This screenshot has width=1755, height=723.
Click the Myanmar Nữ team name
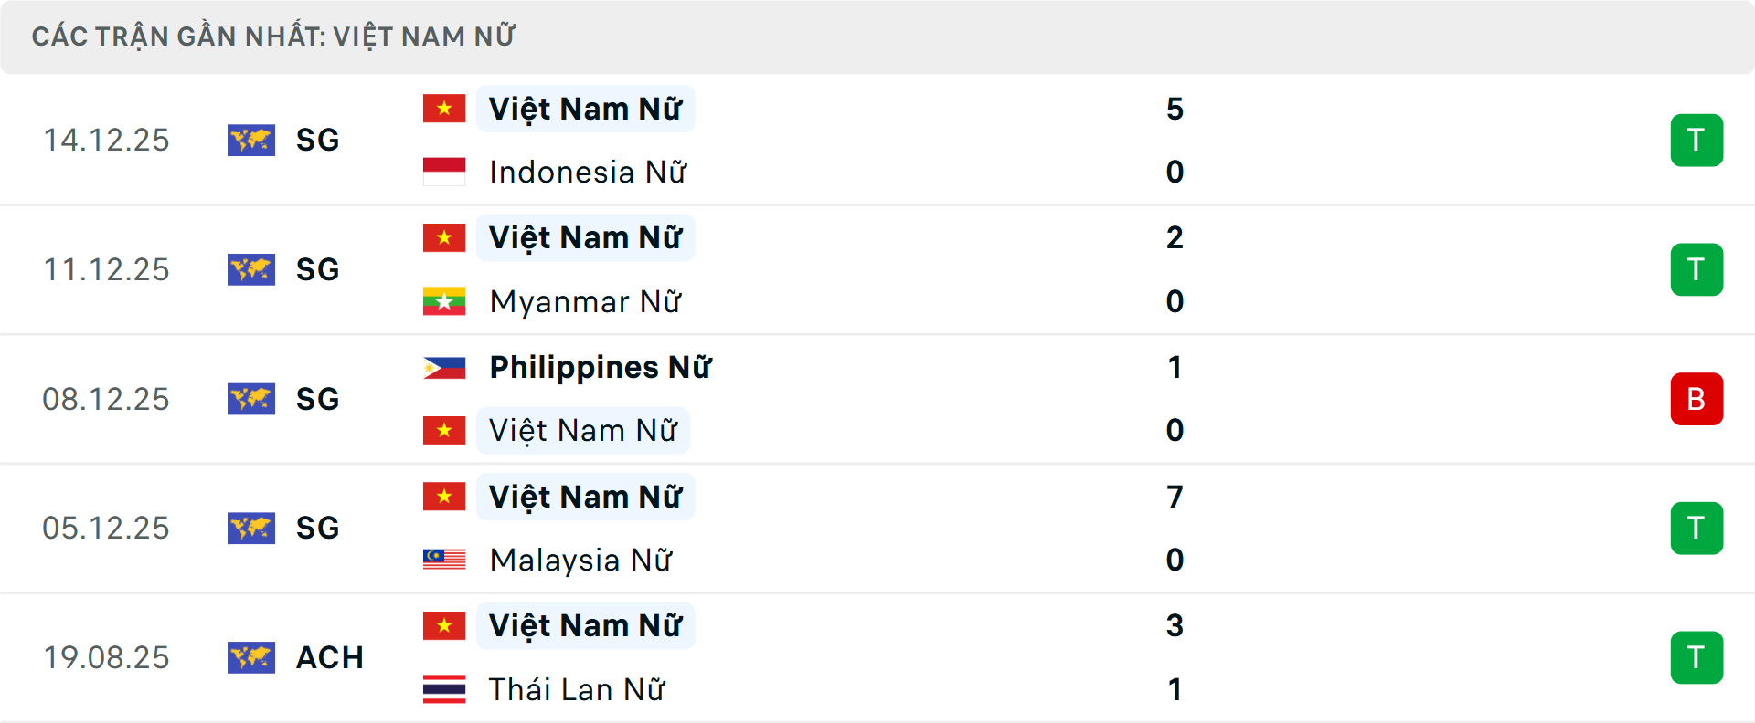(x=586, y=301)
